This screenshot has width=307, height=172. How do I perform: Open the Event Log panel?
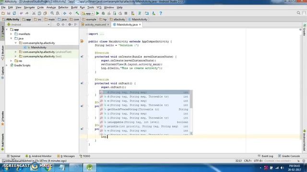[x=265, y=156]
